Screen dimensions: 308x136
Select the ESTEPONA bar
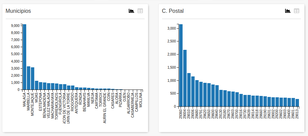[x=41, y=86]
